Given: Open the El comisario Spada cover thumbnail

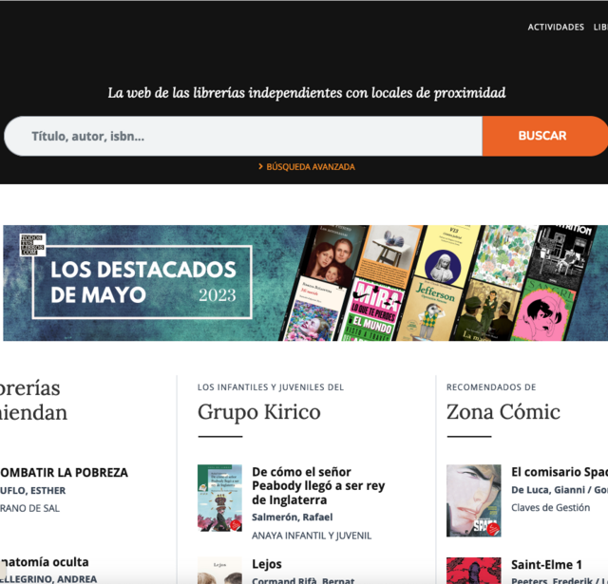Looking at the screenshot, I should [x=473, y=500].
